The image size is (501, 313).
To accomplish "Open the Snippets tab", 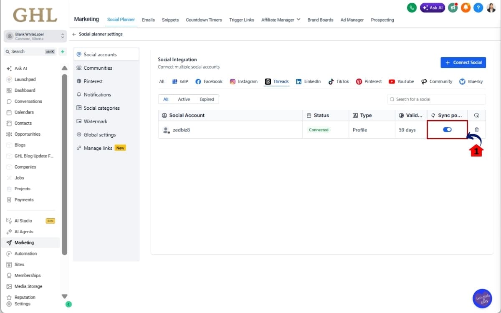I will click(x=170, y=20).
